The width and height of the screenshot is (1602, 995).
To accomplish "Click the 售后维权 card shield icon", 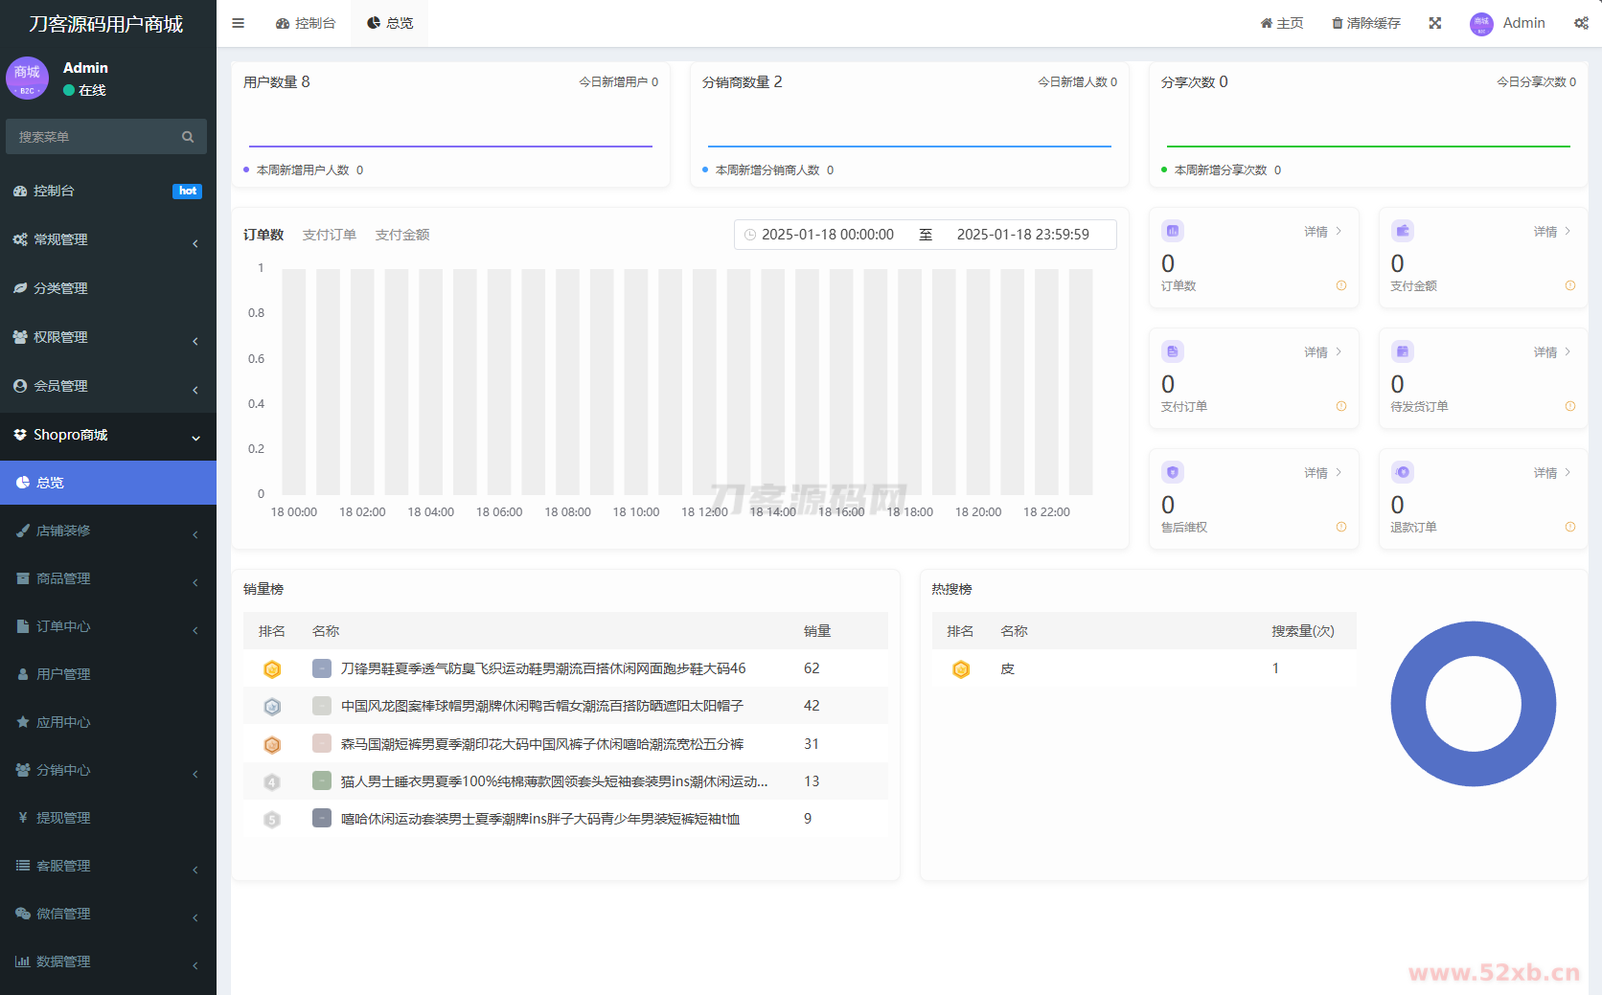I will [1173, 472].
